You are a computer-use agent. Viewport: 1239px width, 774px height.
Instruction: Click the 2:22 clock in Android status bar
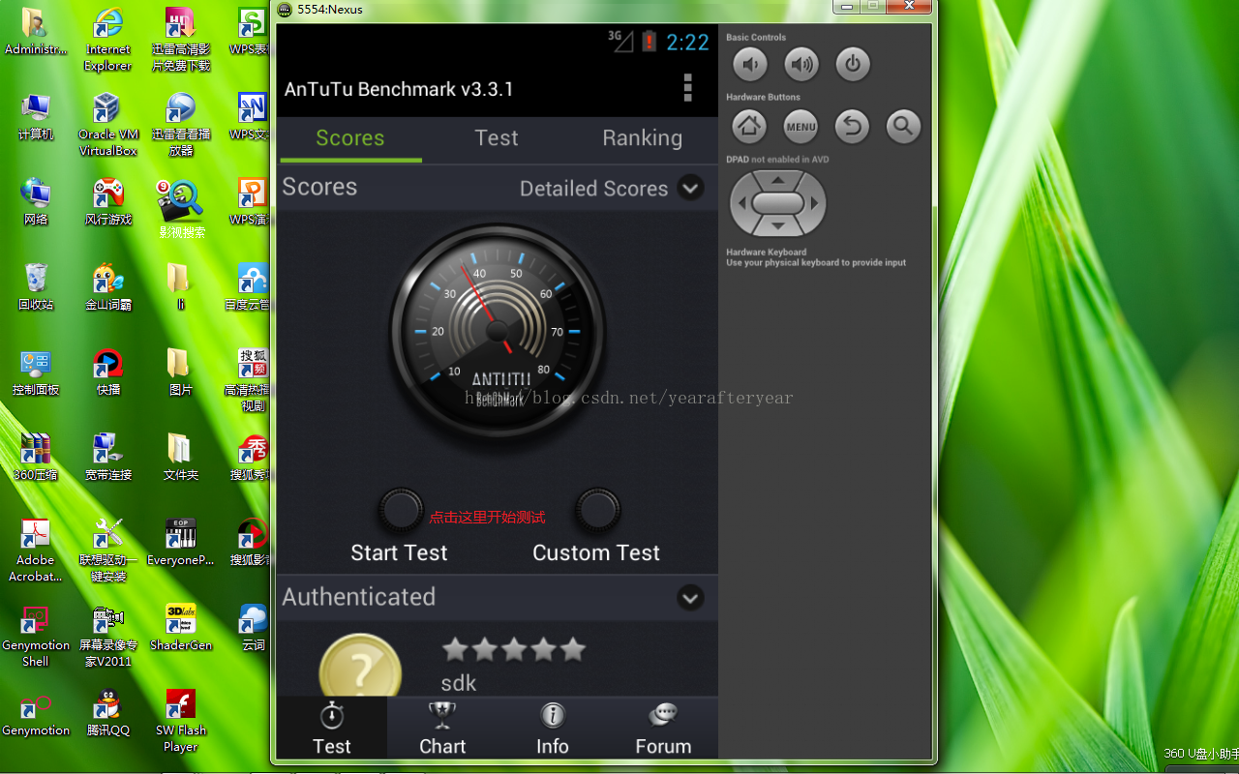point(688,42)
